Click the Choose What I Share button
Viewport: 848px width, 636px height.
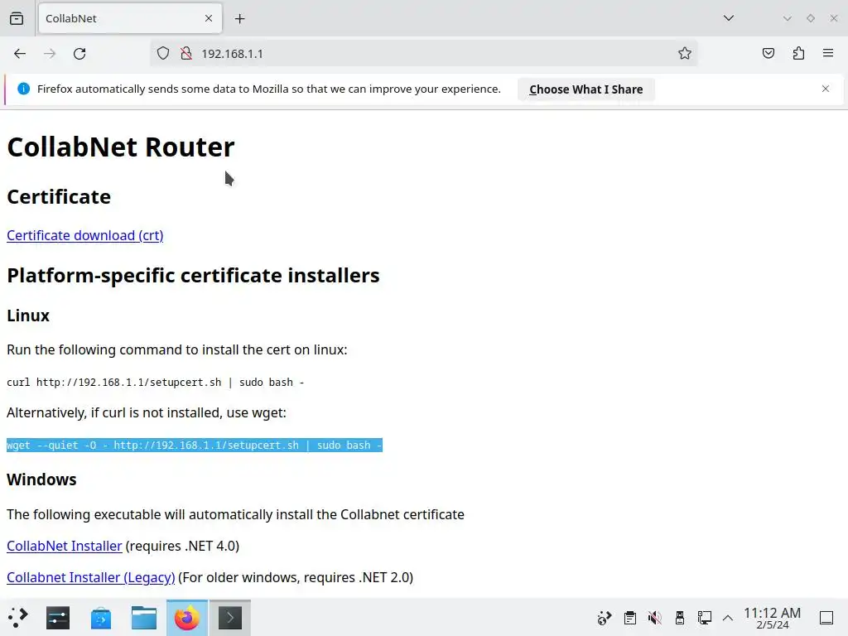pyautogui.click(x=586, y=89)
